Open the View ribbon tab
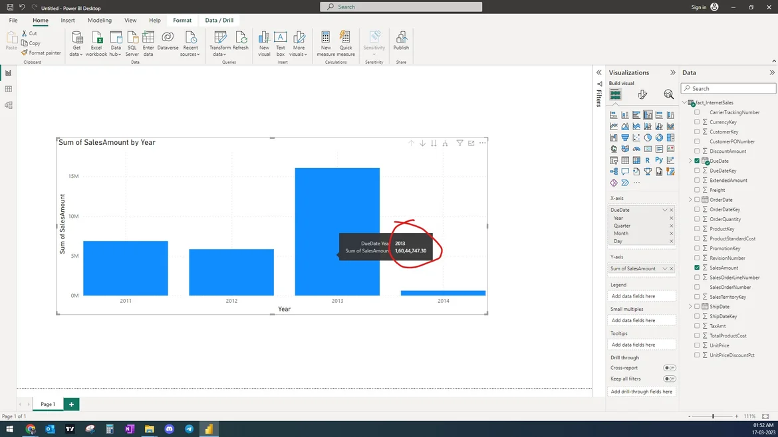778x437 pixels. click(x=130, y=21)
